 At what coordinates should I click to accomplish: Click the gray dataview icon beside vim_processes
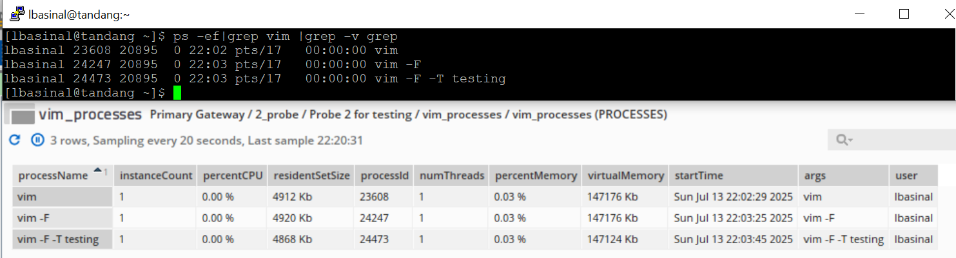[23, 116]
